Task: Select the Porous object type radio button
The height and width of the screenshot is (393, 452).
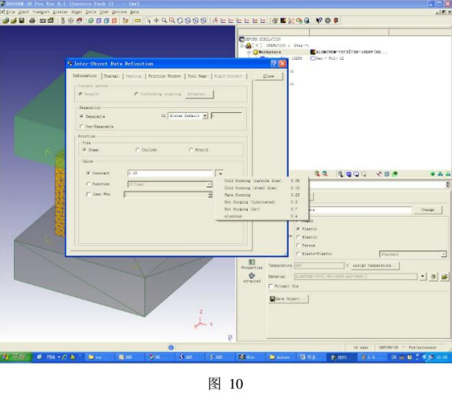Action: [298, 245]
